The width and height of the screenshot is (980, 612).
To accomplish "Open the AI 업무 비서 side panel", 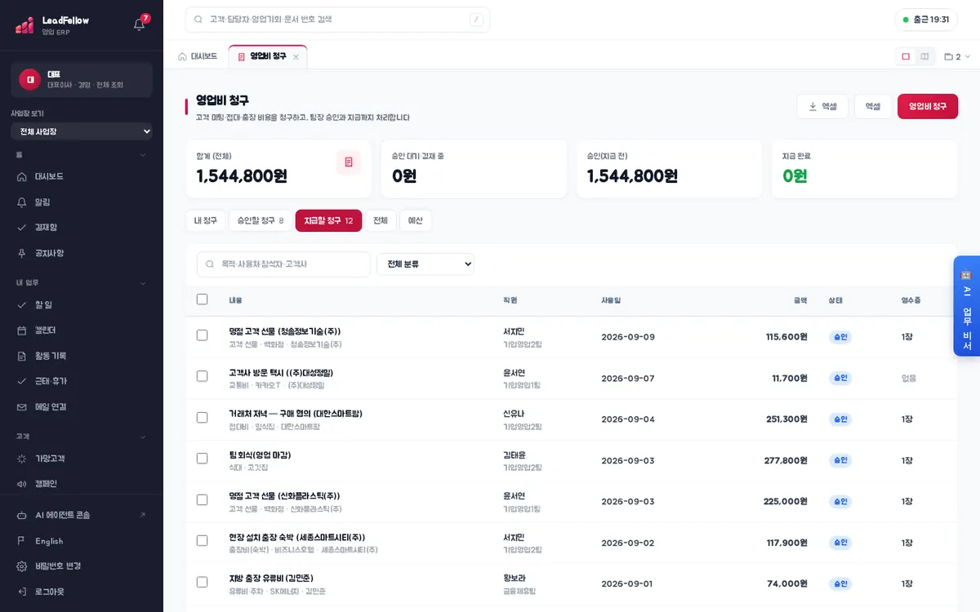I will coord(967,306).
